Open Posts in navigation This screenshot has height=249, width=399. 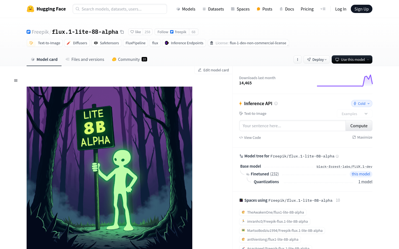(x=264, y=9)
